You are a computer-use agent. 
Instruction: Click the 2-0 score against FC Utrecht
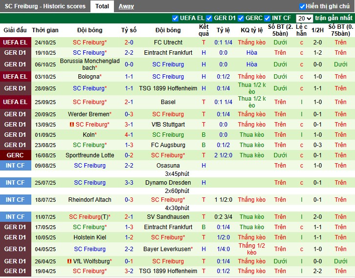point(129,43)
